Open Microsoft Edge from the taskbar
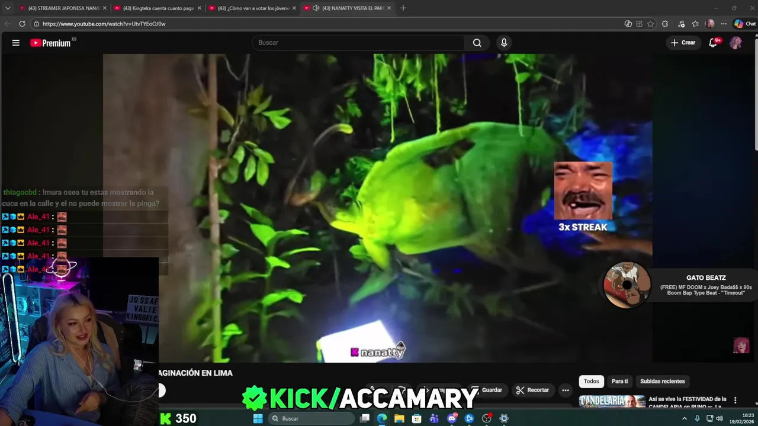 click(382, 418)
